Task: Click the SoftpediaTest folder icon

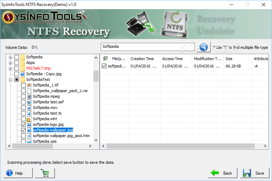Action: [x=23, y=79]
